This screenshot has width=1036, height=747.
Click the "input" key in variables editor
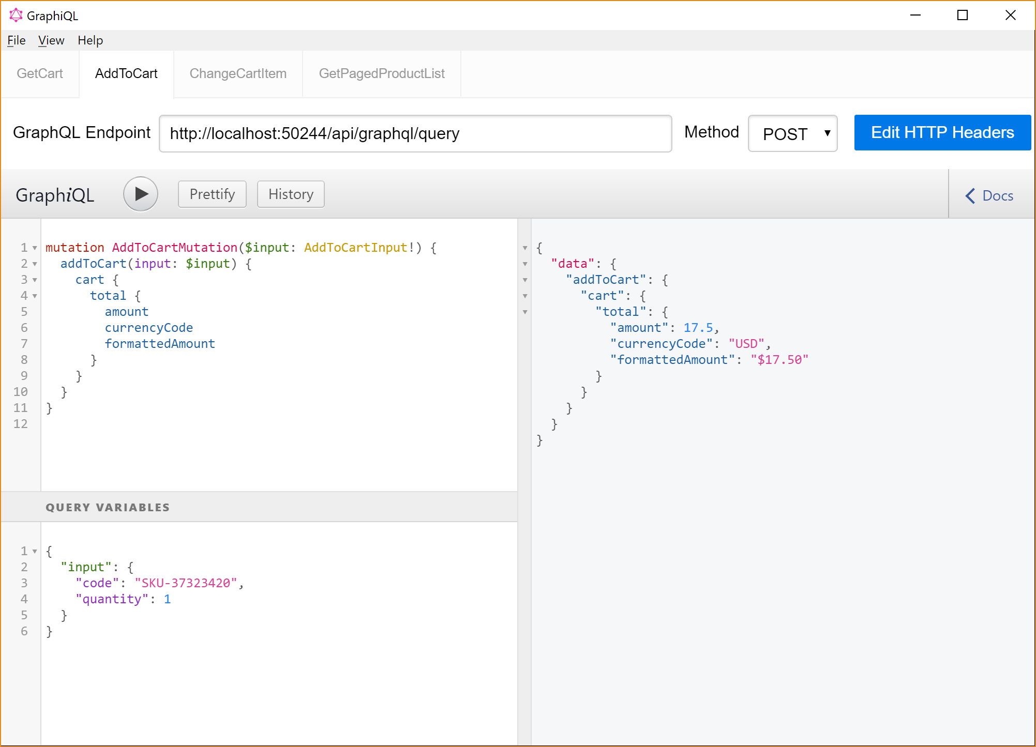[86, 567]
